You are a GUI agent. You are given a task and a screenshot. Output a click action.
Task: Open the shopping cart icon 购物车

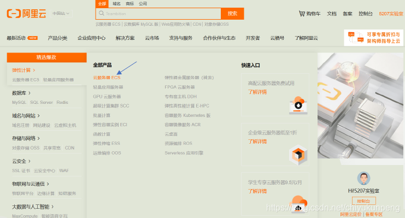[309, 14]
